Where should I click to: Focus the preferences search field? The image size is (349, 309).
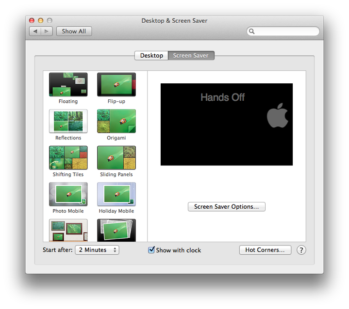(x=283, y=31)
